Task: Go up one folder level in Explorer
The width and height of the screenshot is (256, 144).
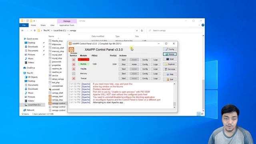Action: coord(35,30)
